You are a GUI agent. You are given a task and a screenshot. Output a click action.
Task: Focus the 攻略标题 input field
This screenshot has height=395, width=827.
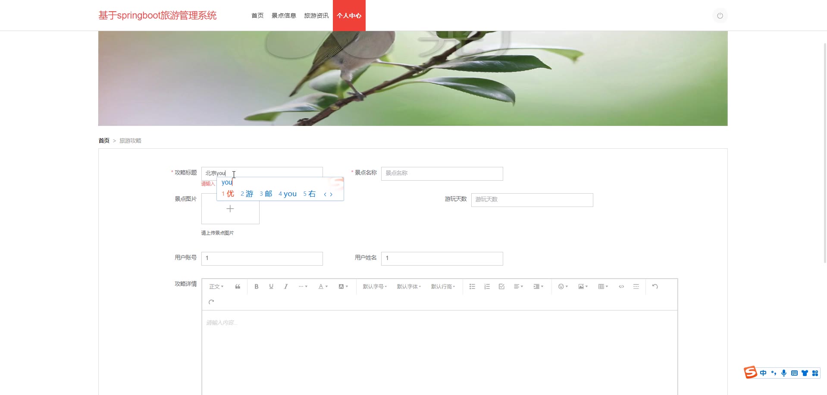tap(262, 173)
